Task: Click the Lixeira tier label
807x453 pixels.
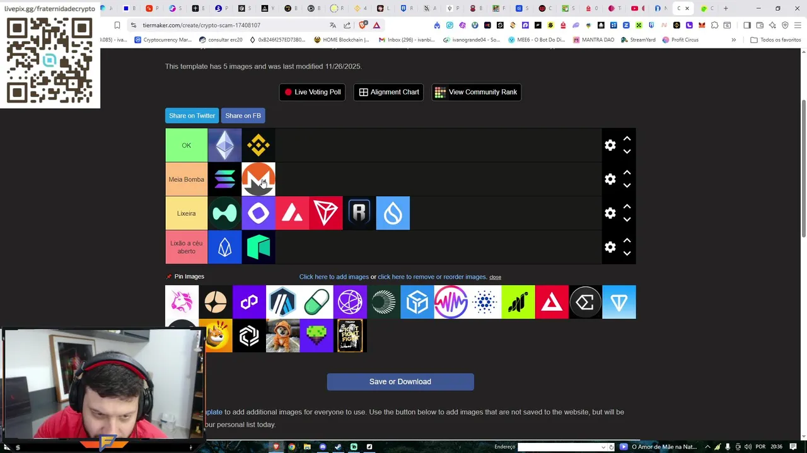Action: (x=187, y=213)
